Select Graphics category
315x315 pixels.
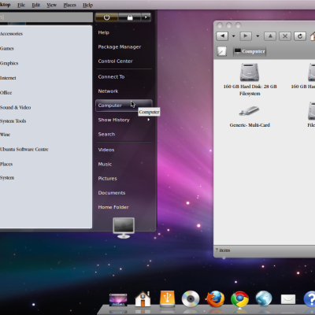click(9, 63)
